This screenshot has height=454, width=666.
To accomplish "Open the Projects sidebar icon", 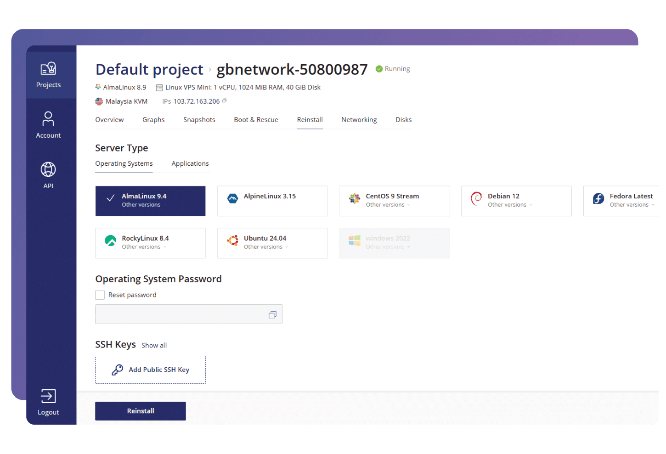I will [48, 69].
